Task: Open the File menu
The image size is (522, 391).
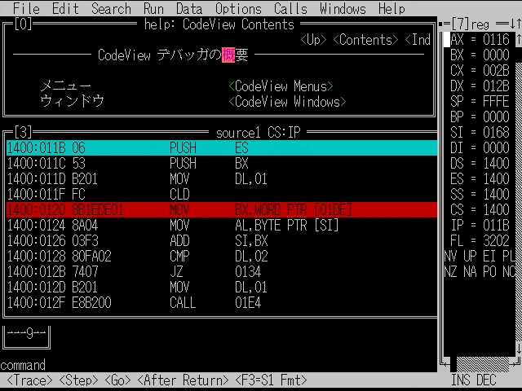Action: [x=26, y=8]
